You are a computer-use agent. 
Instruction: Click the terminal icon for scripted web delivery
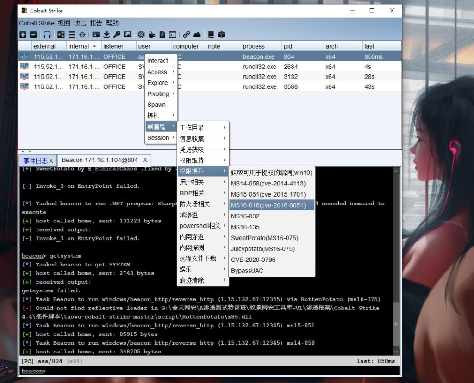[173, 34]
